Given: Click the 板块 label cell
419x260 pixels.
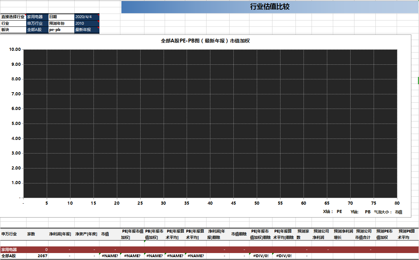Looking at the screenshot, I should pos(13,30).
